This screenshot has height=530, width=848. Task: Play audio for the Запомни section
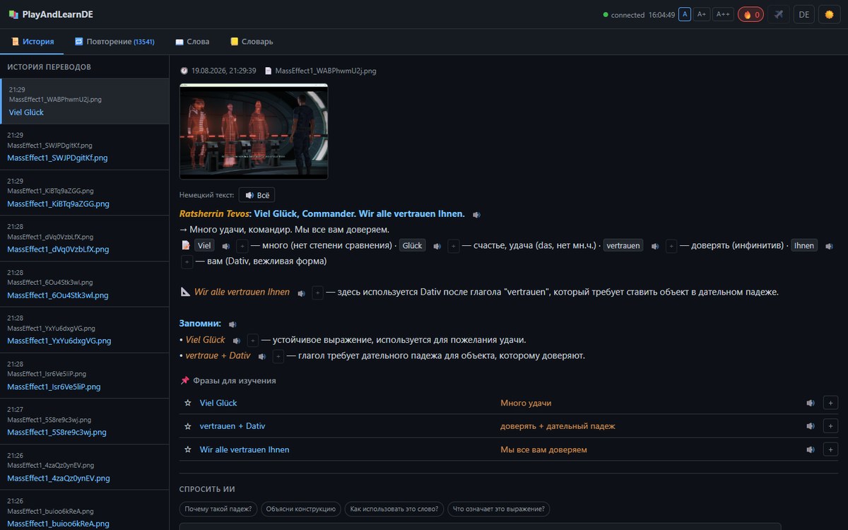232,324
